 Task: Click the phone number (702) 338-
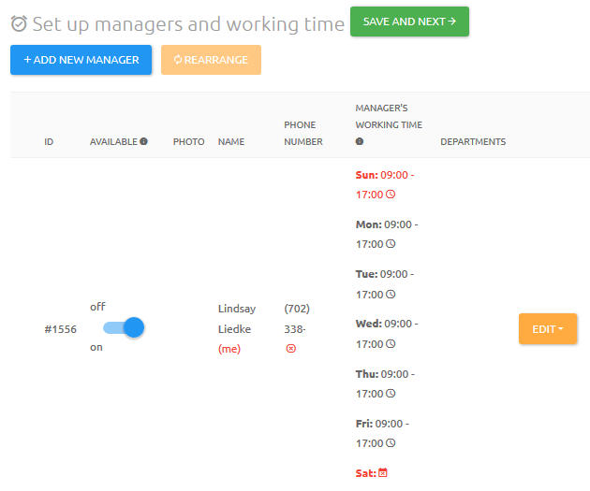[x=297, y=319]
